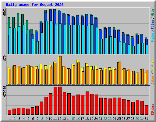156x122 pixels.
Task: Click the KBytes legend label
Action: tap(153, 109)
